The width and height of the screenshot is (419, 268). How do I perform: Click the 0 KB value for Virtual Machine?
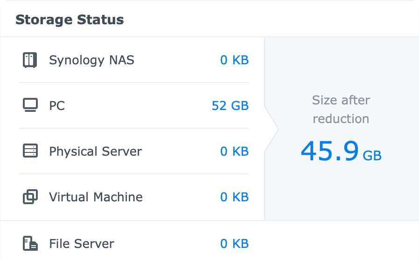[x=234, y=197]
